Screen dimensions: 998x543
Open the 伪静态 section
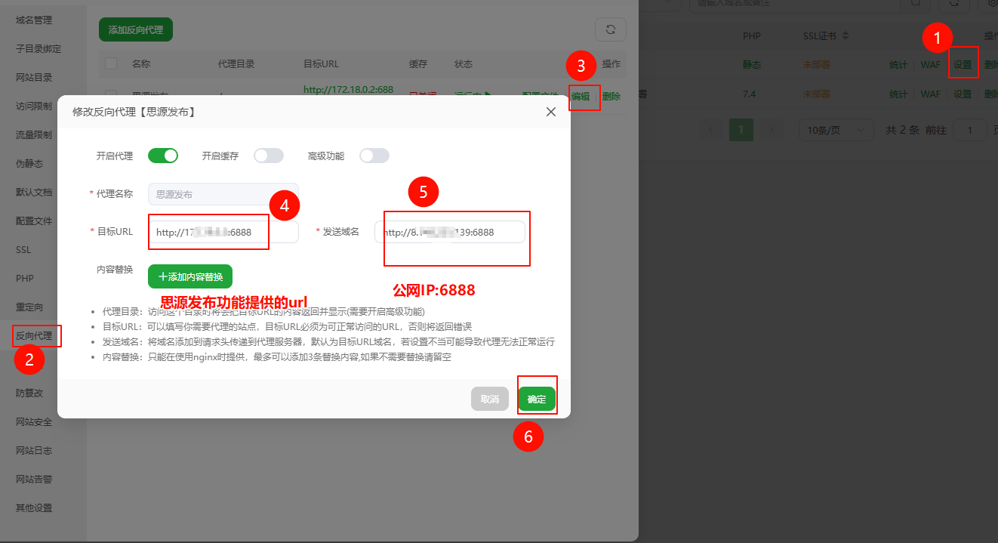[x=29, y=163]
